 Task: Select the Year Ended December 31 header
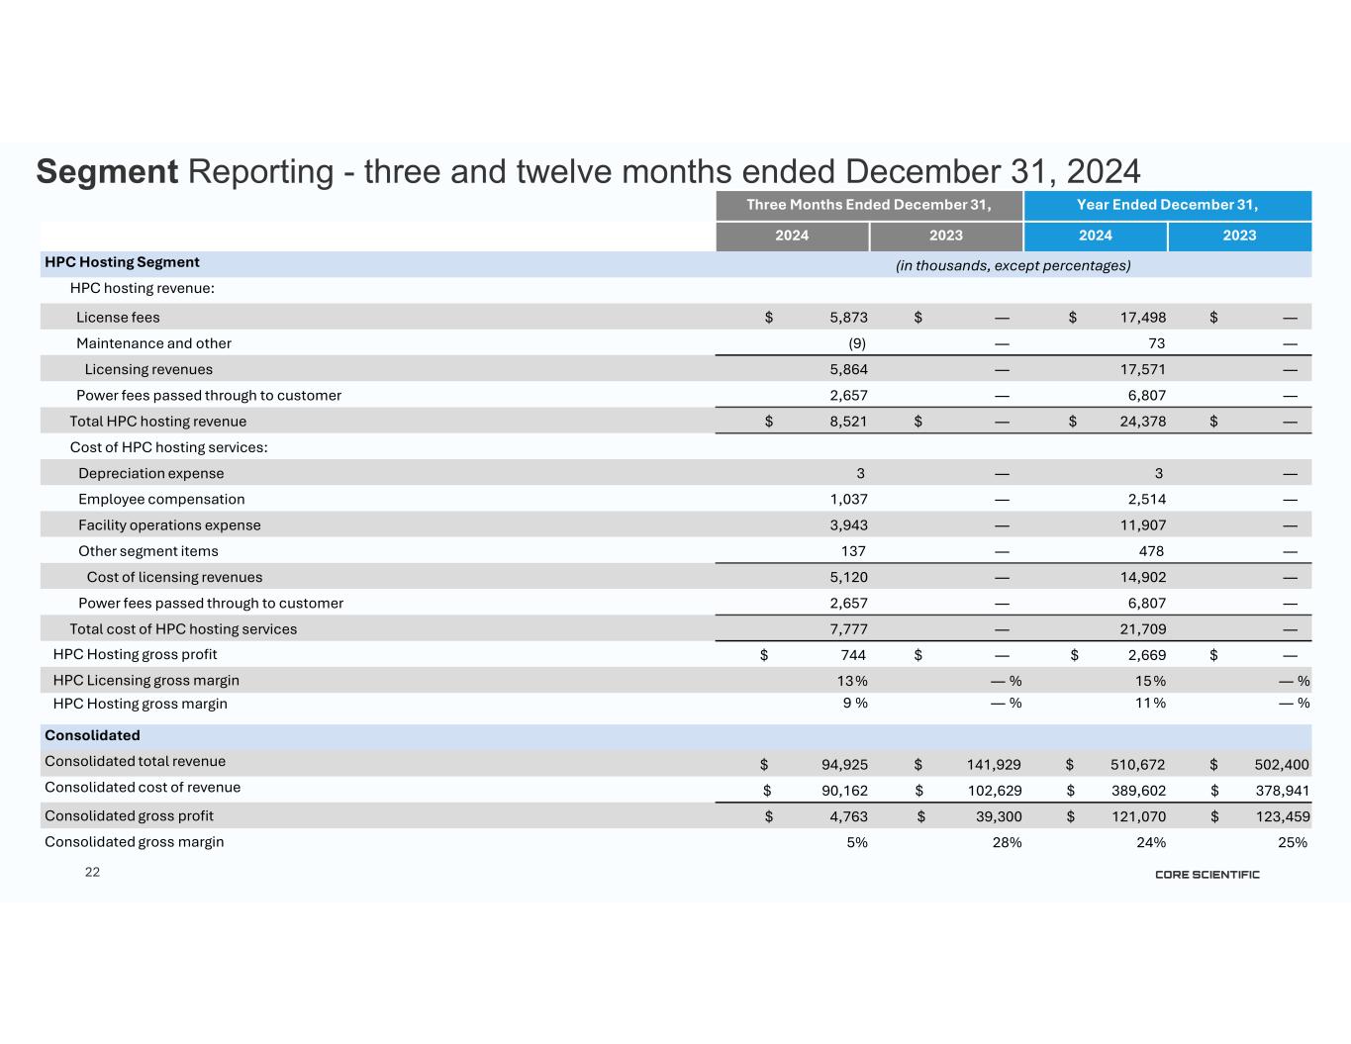[x=1167, y=205]
